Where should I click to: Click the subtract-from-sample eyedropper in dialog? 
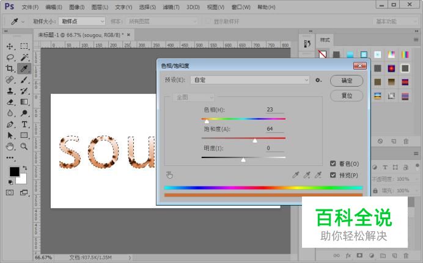318,175
